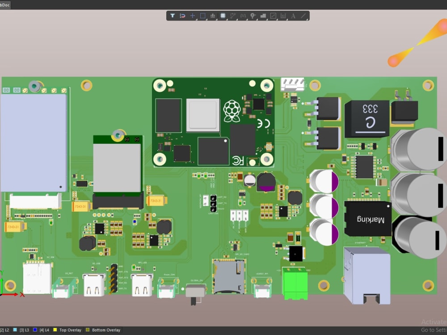The width and height of the screenshot is (447, 335).
Task: Choose the place text string 'A' tool
Action: click(293, 16)
